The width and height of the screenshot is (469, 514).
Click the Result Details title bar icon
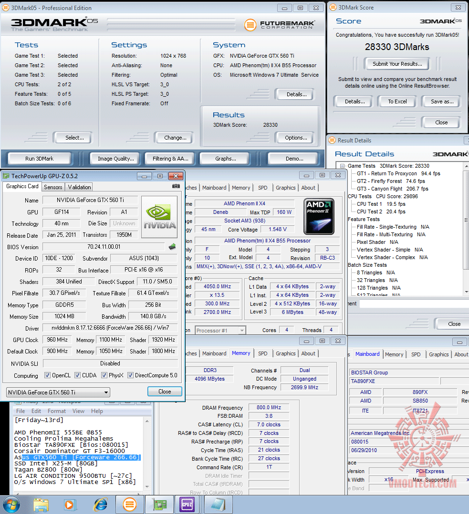point(332,141)
